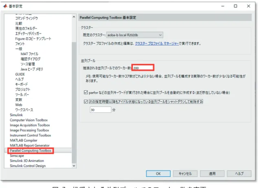Minimize the 基本設定 window
258x188 pixels.
coord(223,6)
